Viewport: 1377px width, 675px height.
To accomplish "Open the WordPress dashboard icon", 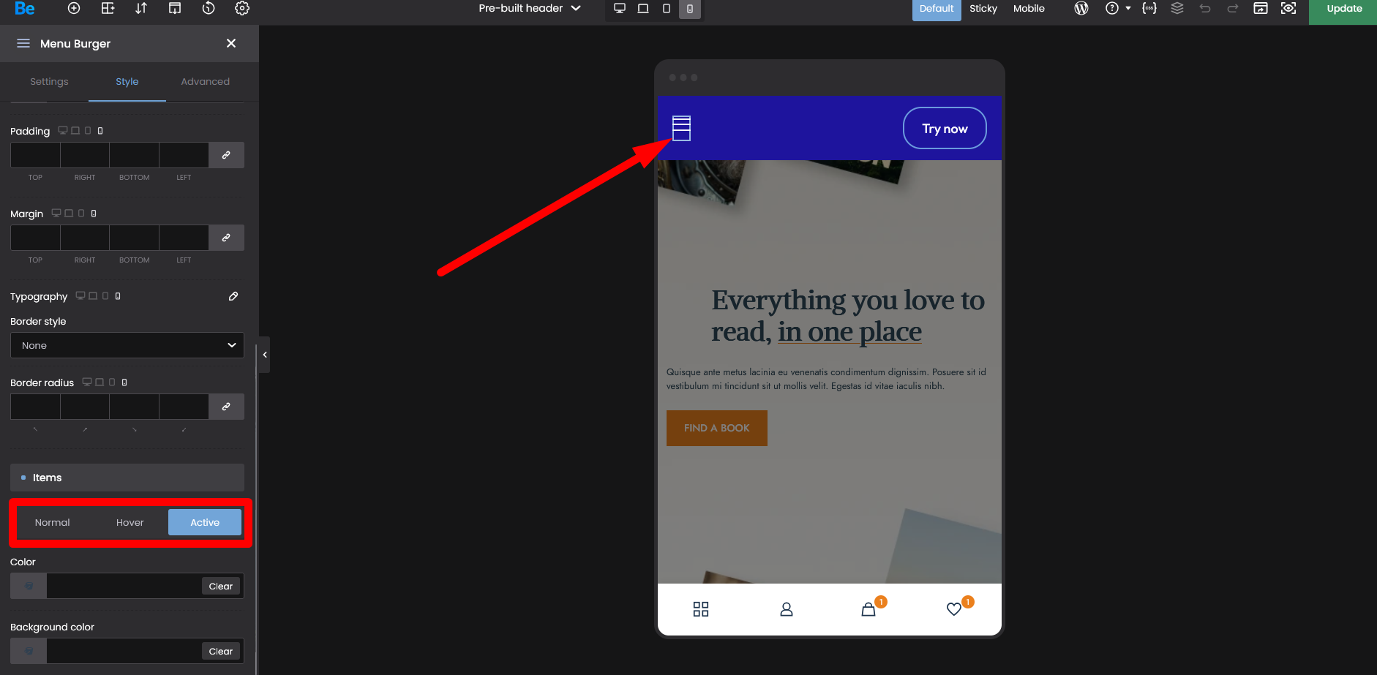I will pos(1081,9).
